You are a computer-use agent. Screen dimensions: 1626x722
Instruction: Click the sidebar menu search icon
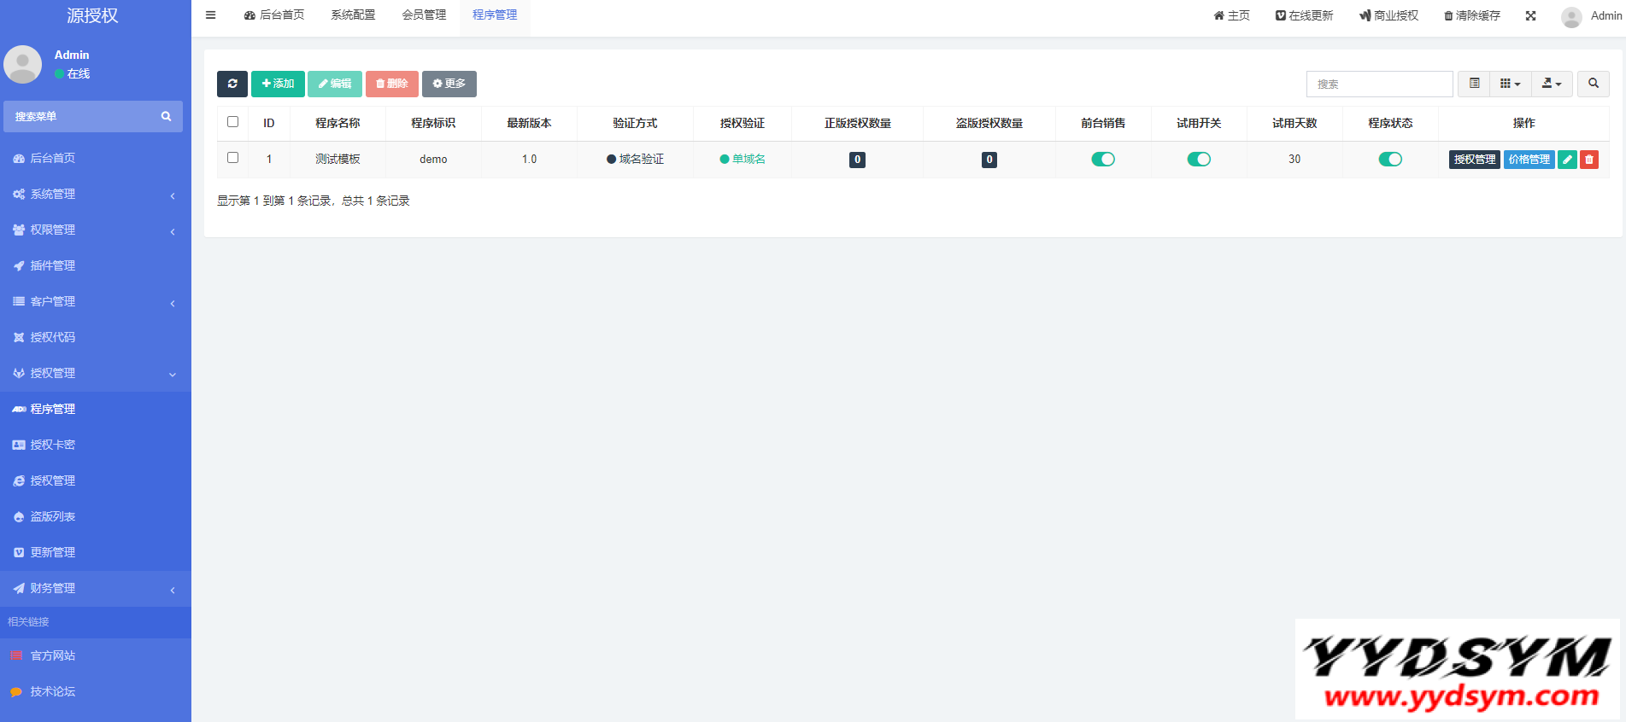coord(166,117)
